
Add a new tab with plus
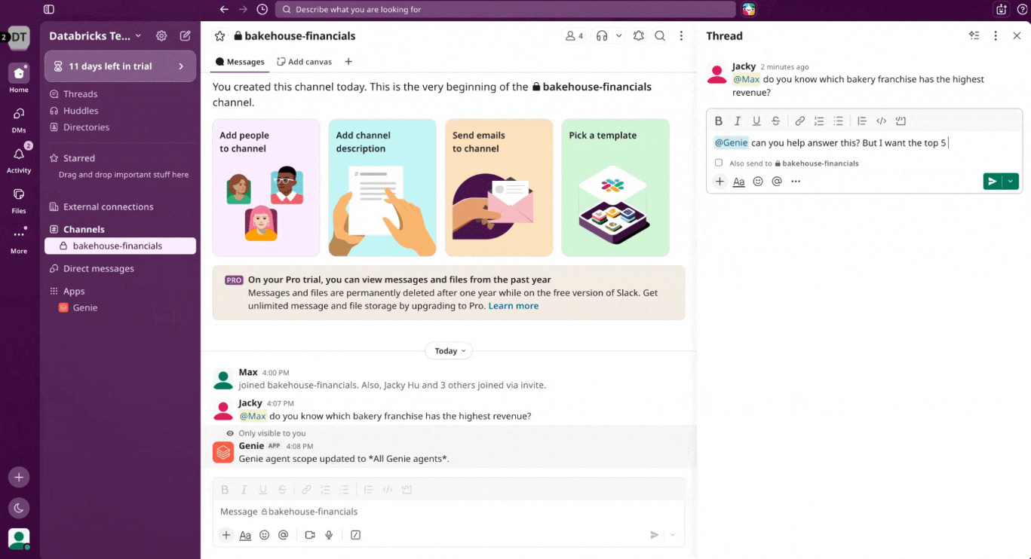coord(348,62)
